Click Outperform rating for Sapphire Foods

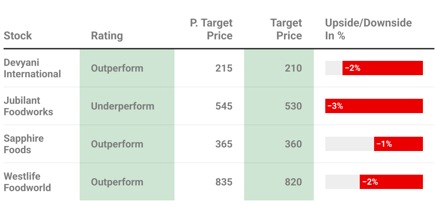(117, 144)
